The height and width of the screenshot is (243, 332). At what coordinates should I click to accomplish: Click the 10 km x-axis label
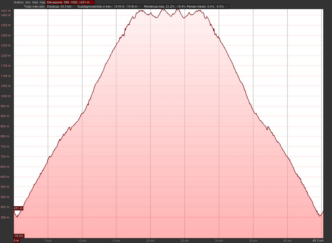[82, 241]
